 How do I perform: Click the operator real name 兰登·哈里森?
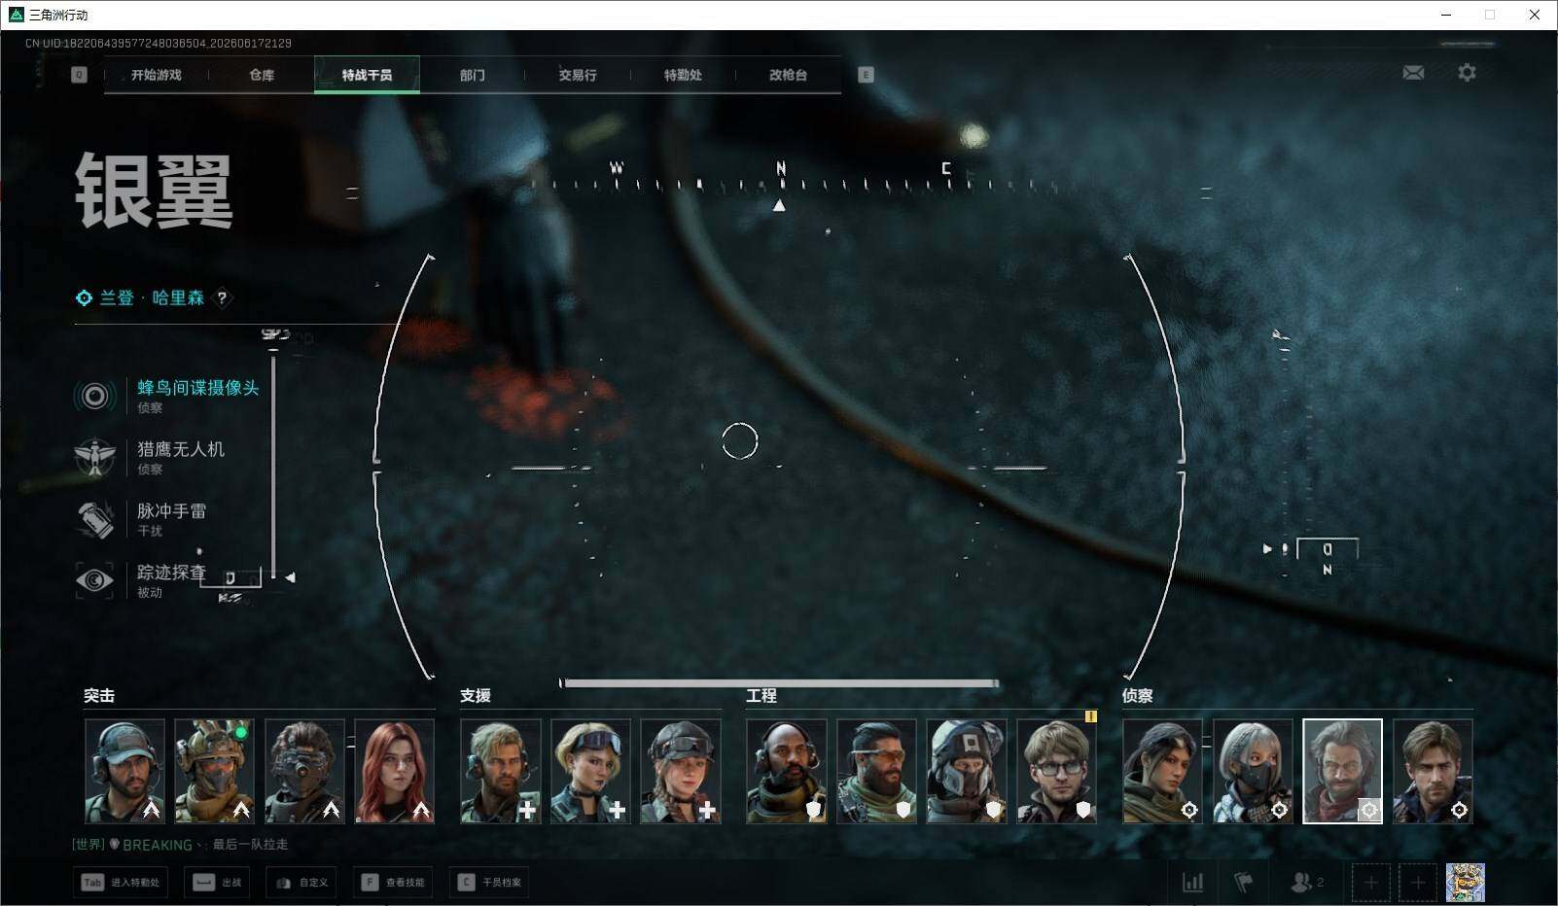point(152,298)
